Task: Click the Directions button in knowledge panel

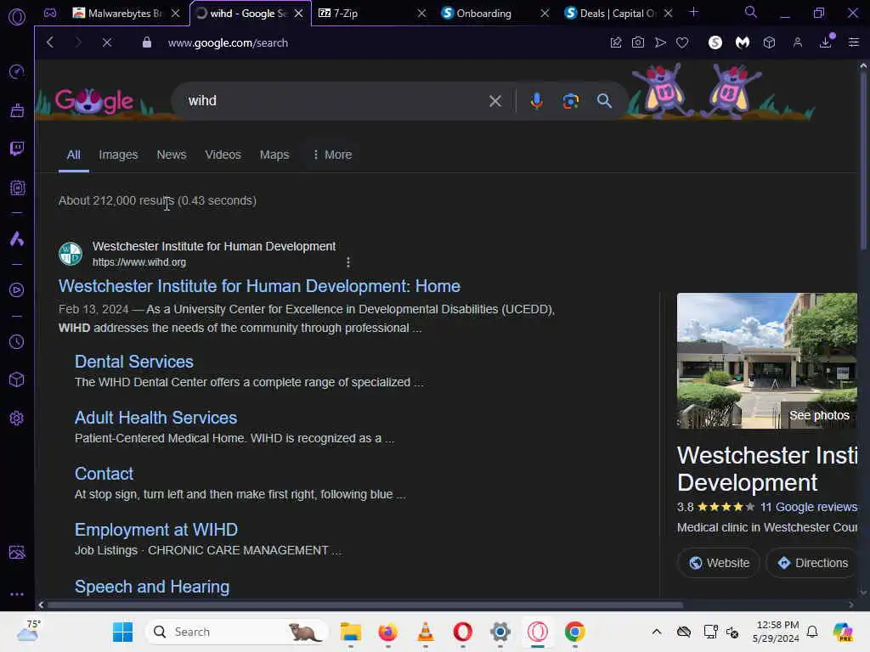Action: 812,563
